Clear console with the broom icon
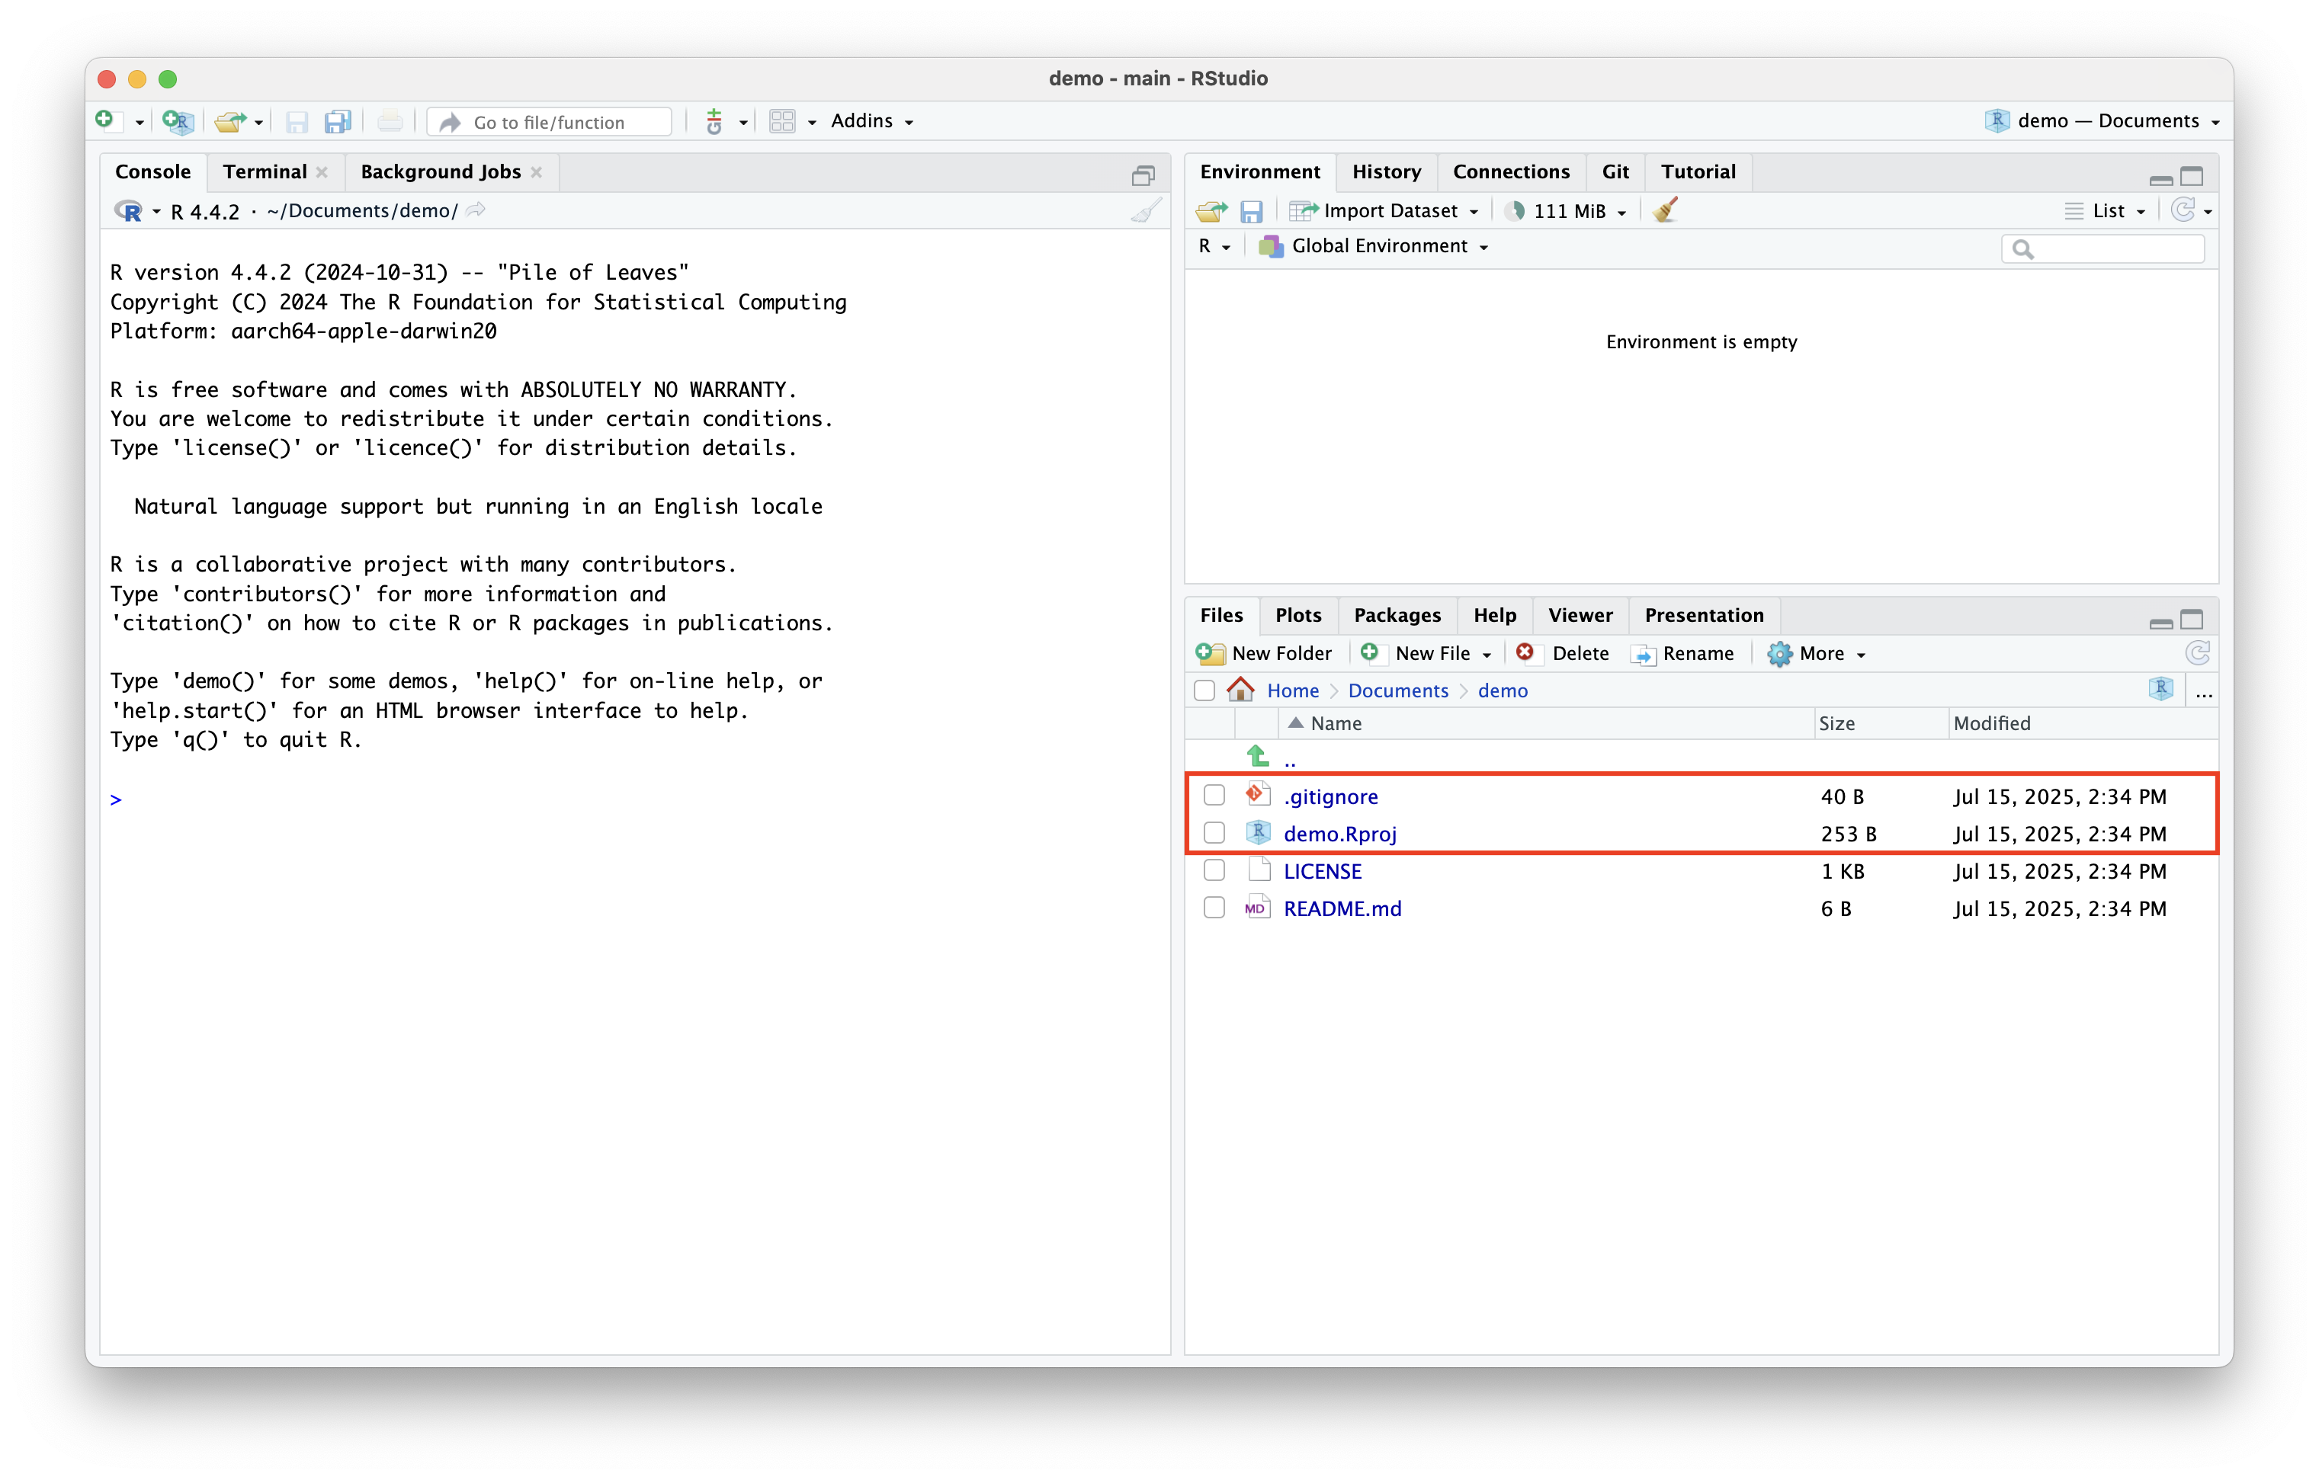Screen dimensions: 2319x1480 click(1146, 211)
